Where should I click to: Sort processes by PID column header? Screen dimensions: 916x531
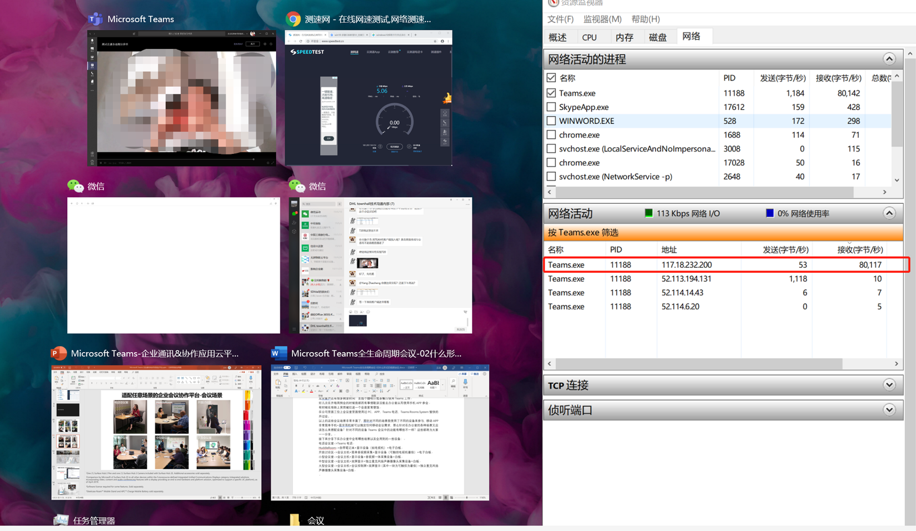click(729, 78)
